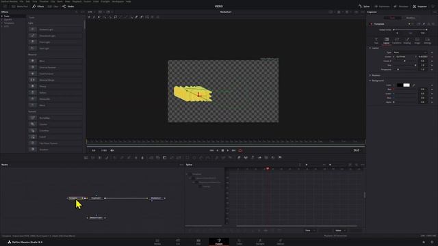Click the black background color swatch

400,85
